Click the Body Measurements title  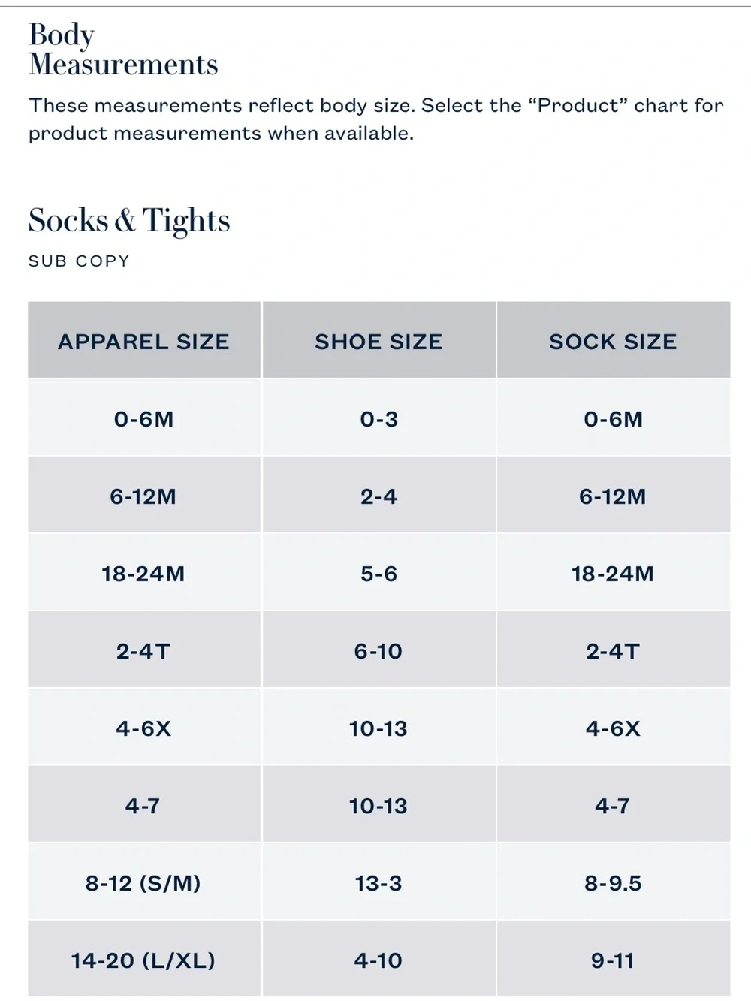click(123, 50)
